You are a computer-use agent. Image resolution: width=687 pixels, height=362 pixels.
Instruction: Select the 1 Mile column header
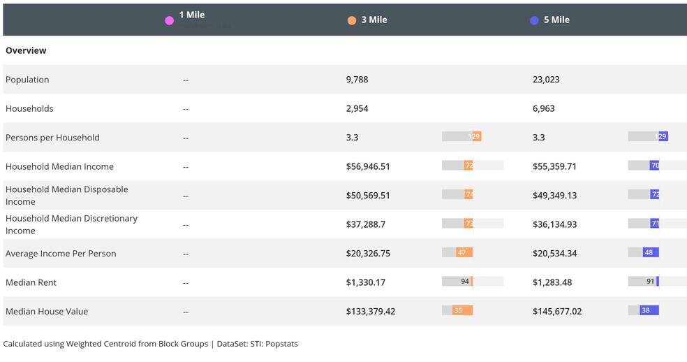click(192, 15)
